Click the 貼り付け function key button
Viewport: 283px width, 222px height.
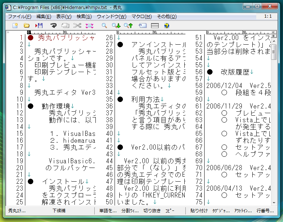point(199,211)
